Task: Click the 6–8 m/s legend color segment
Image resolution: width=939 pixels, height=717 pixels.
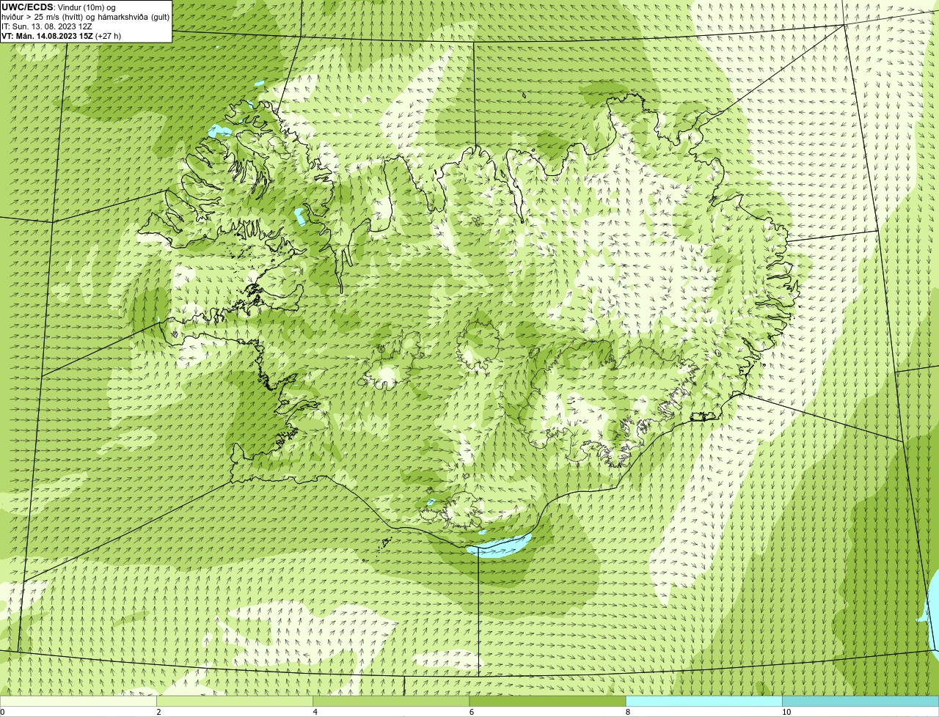Action: (547, 702)
